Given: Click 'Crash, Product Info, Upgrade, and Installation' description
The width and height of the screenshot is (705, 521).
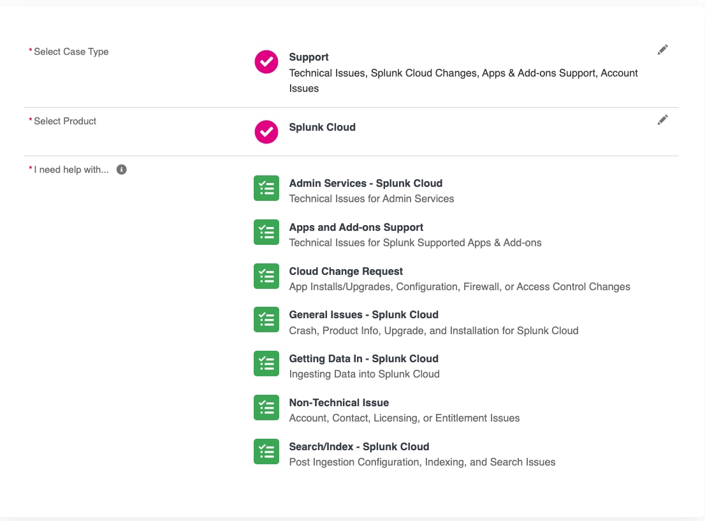Looking at the screenshot, I should pyautogui.click(x=434, y=331).
